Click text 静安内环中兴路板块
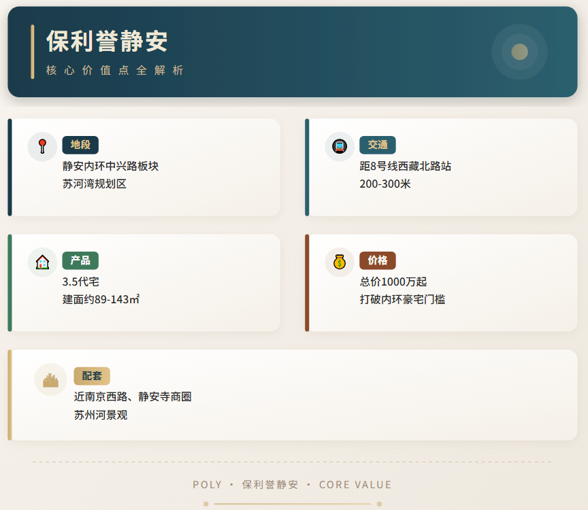Viewport: 588px width, 510px height. coord(111,166)
